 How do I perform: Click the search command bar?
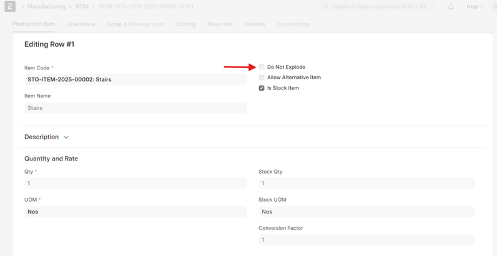[x=378, y=7]
